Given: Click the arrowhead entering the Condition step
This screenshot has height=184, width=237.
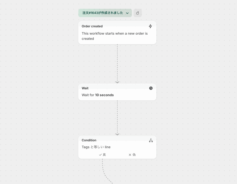Looking at the screenshot, I should [117, 134].
